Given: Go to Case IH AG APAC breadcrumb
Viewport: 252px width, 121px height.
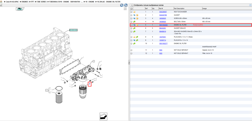Looking at the screenshot, I should point(12,2).
